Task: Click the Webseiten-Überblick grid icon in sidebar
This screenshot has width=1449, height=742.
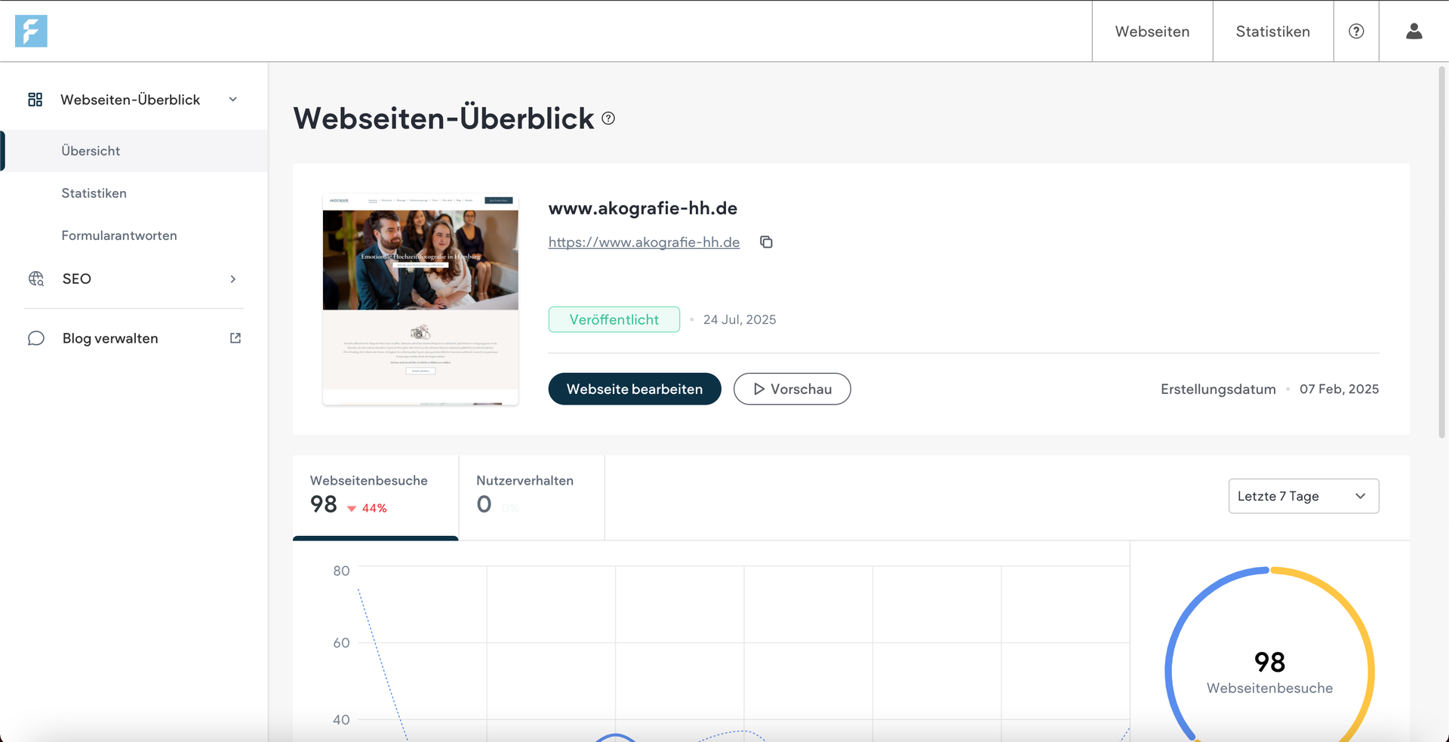Action: pyautogui.click(x=35, y=100)
